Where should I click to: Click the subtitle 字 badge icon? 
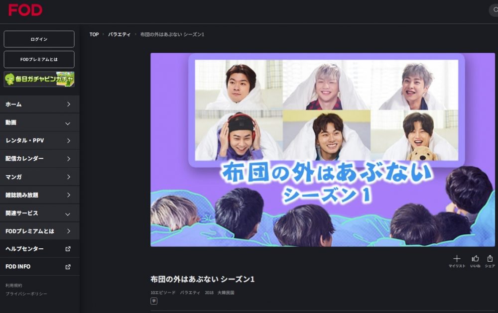pos(154,301)
